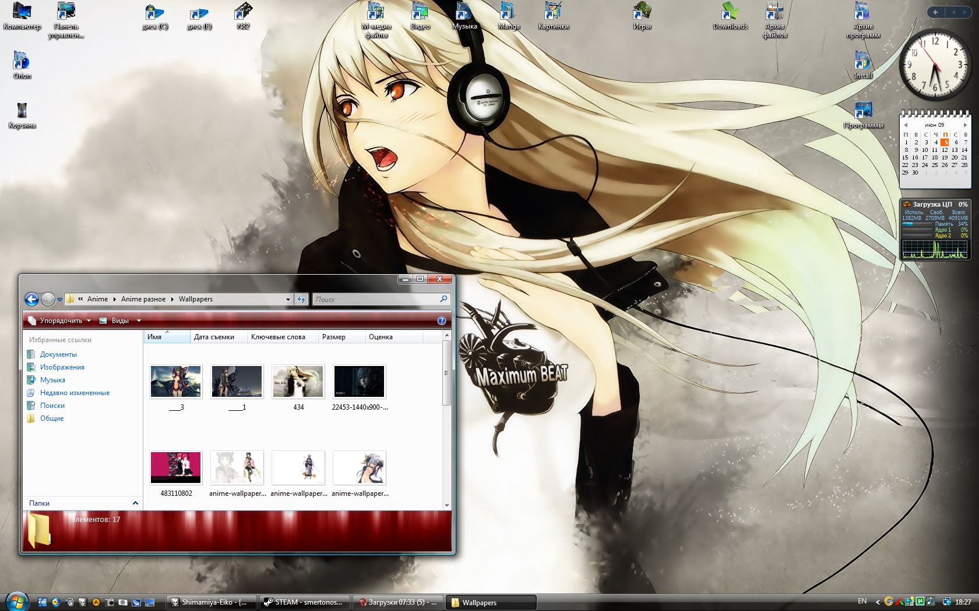
Task: Click the file list vertical scrollbar
Action: (x=447, y=372)
